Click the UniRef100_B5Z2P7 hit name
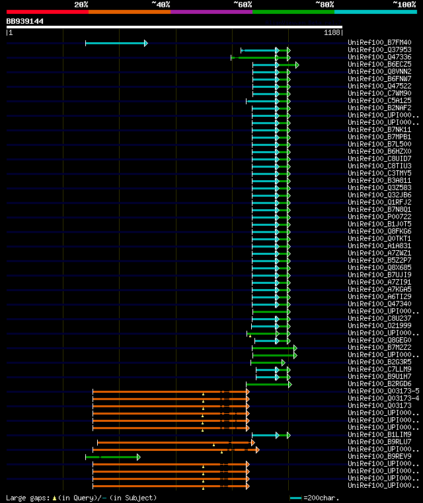The width and height of the screenshot is (423, 503). [379, 260]
